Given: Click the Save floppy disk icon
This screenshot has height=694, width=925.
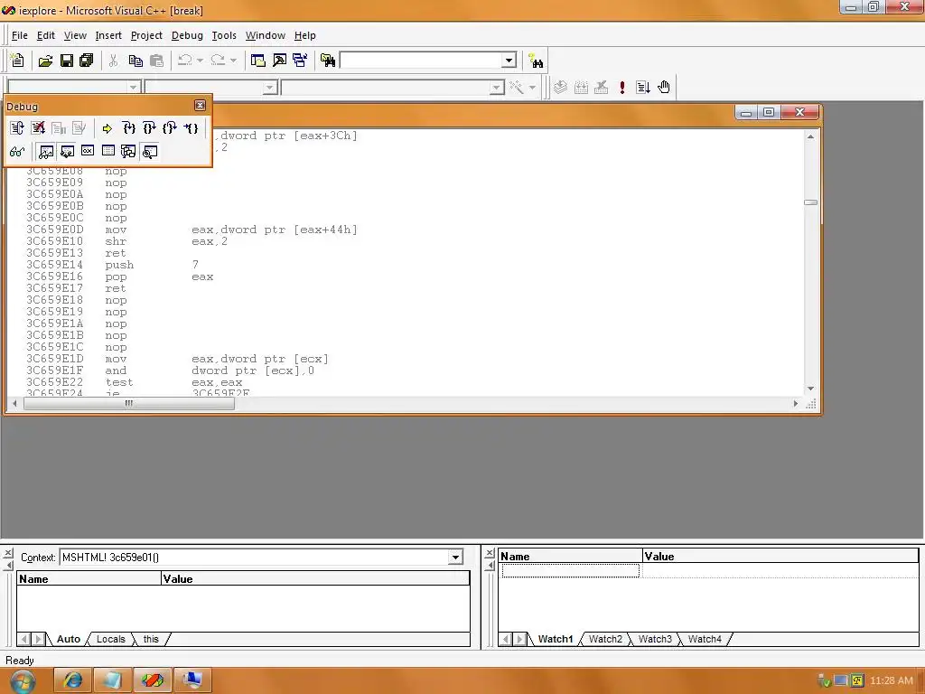Looking at the screenshot, I should click(67, 61).
